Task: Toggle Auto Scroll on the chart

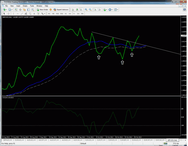Action: point(95,10)
